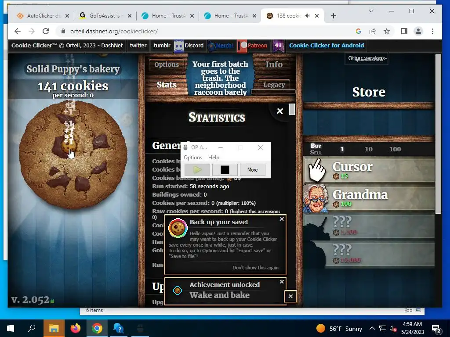Select buy quantity 1
Image resolution: width=450 pixels, height=337 pixels.
342,149
